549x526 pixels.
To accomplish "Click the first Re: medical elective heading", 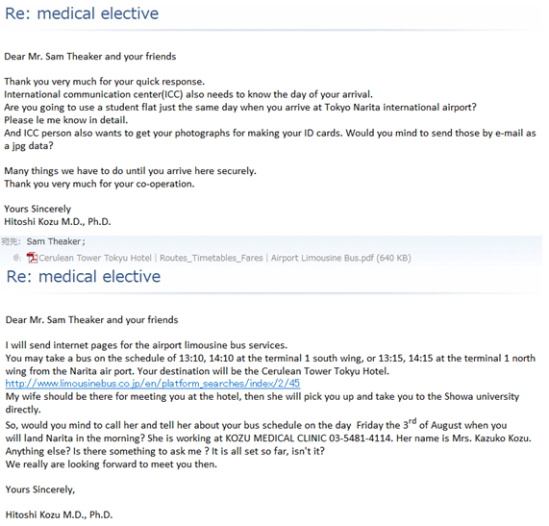I will click(x=82, y=13).
